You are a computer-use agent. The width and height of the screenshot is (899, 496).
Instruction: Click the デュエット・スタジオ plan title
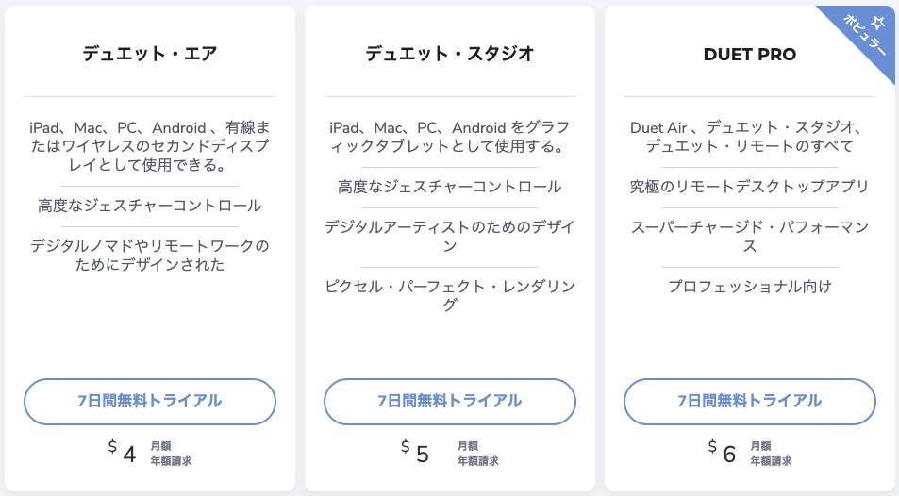[x=449, y=54]
